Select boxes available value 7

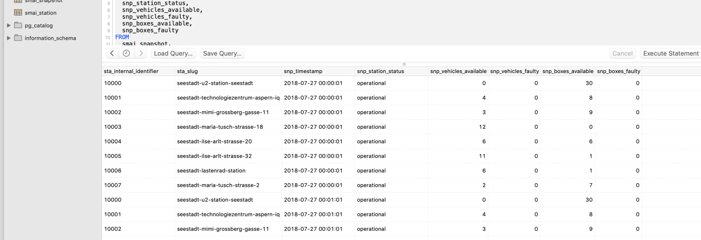pyautogui.click(x=591, y=185)
